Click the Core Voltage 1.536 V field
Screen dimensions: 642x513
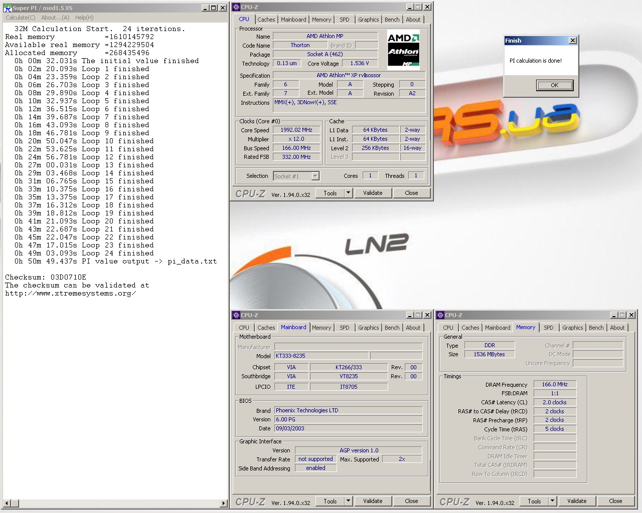tap(360, 63)
